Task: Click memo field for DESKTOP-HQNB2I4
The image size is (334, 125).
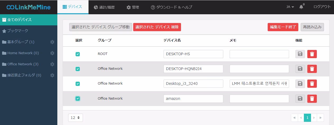Action: tap(259, 69)
